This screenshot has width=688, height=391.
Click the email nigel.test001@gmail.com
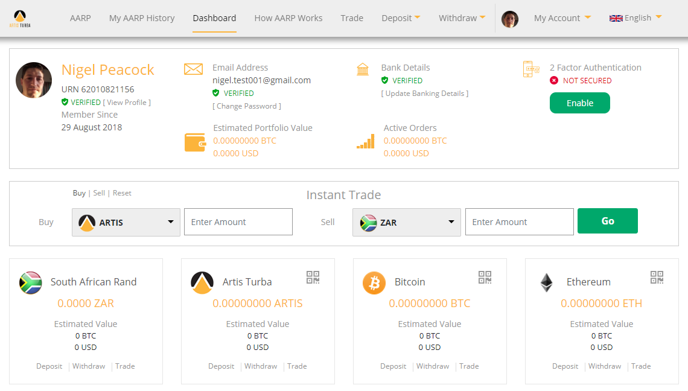[x=261, y=80]
